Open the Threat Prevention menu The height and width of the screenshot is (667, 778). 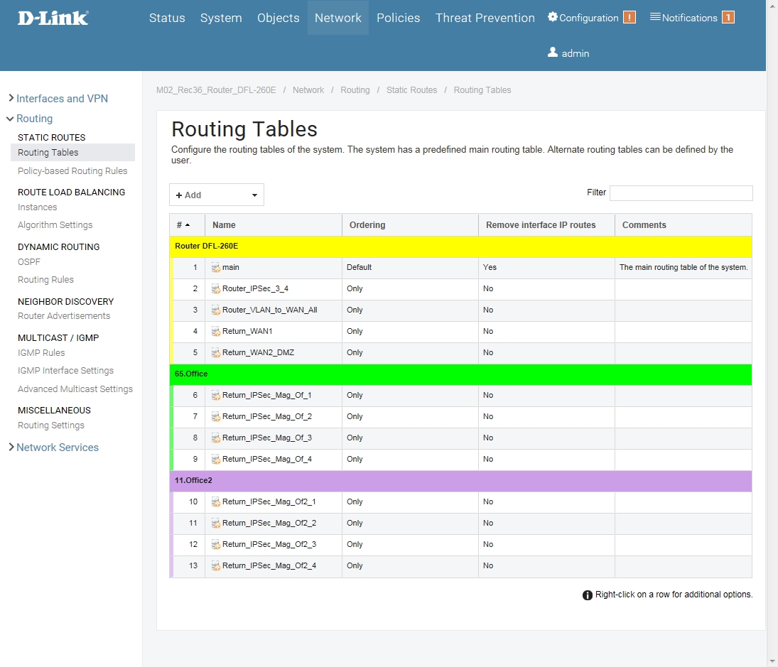coord(485,18)
